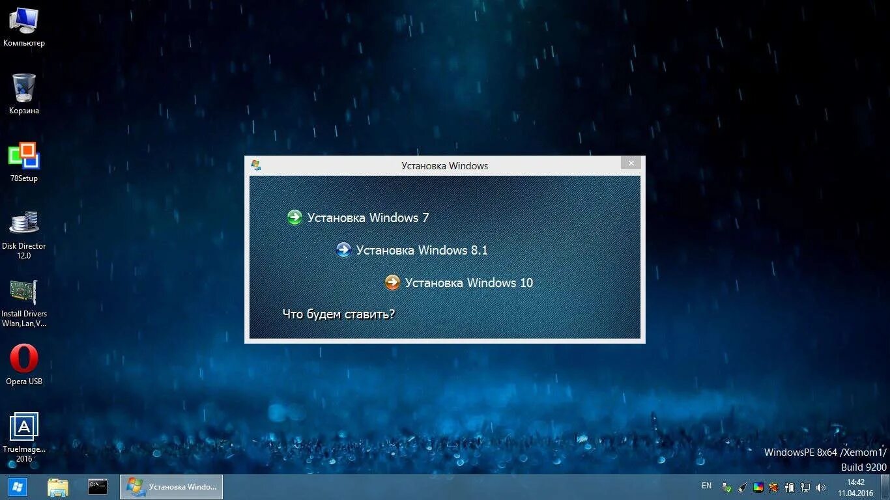Select the Disk Director 12.0 desktop icon
This screenshot has height=500, width=890.
point(24,234)
